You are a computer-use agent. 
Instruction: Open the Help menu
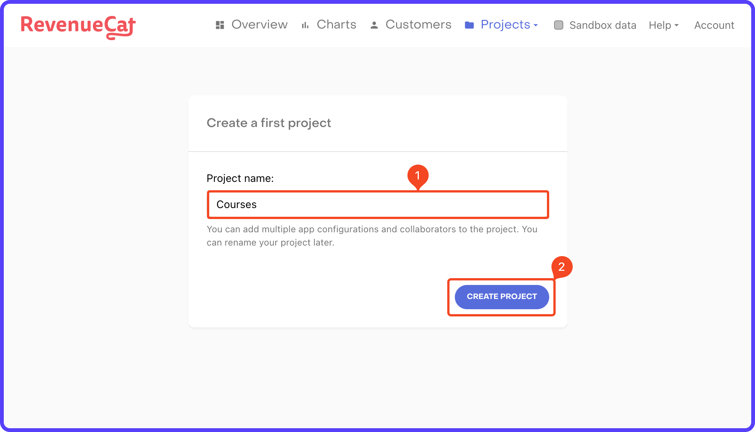660,25
